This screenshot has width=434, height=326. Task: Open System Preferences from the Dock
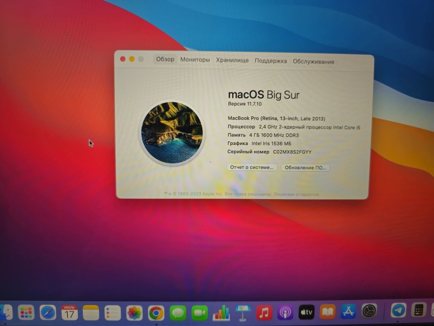(x=369, y=311)
